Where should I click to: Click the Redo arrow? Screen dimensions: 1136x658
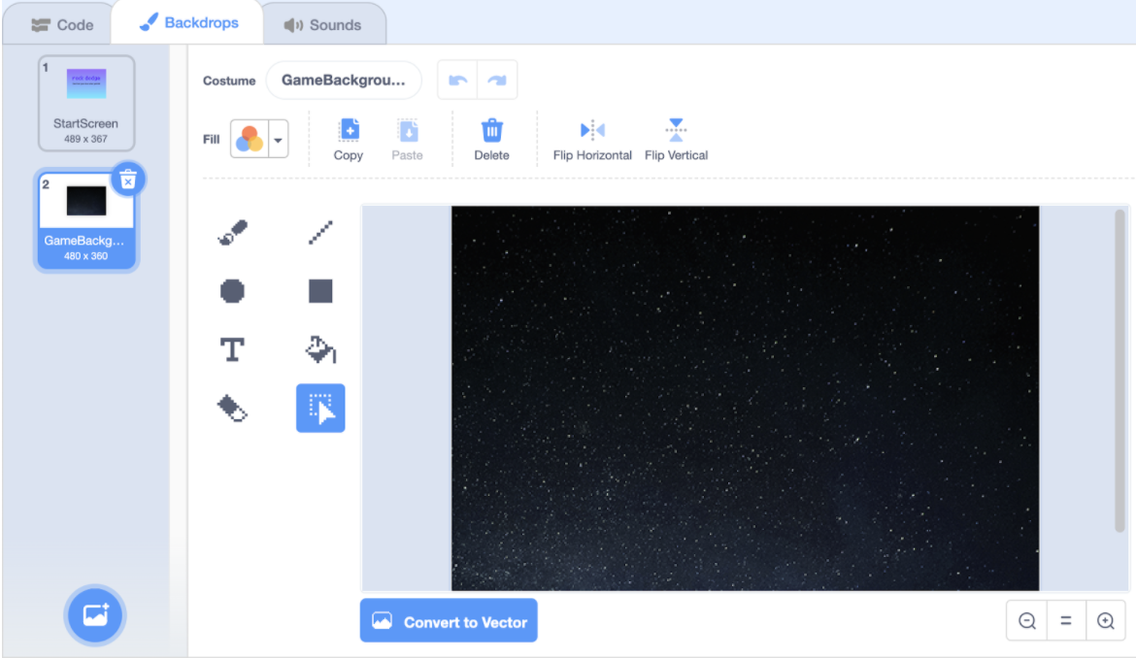click(x=497, y=81)
